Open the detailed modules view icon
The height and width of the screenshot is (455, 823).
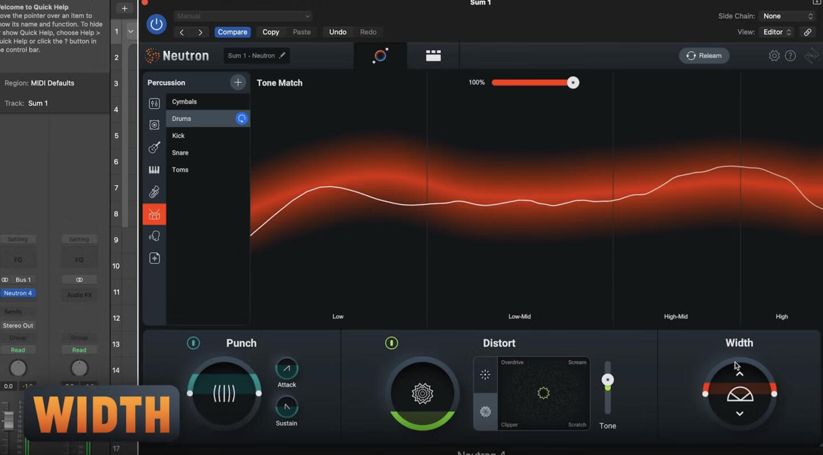tap(433, 55)
